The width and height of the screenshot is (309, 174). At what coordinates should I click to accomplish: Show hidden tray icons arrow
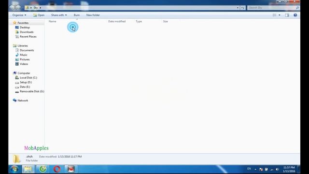click(255, 169)
